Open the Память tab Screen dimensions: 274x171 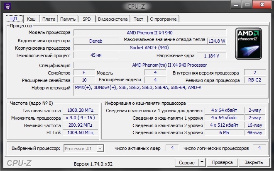click(x=68, y=19)
